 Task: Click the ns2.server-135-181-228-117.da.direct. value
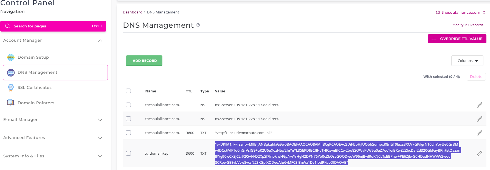pyautogui.click(x=247, y=119)
